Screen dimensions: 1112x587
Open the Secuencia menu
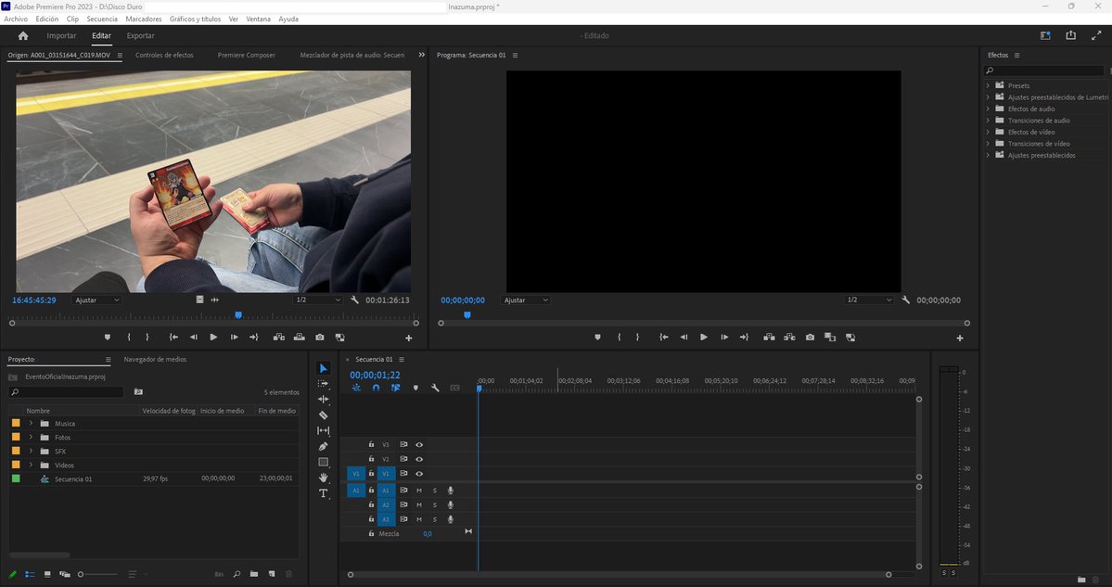coord(102,19)
